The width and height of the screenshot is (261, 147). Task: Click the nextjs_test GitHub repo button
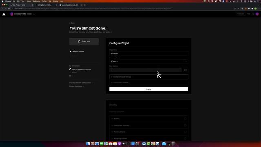click(x=84, y=42)
